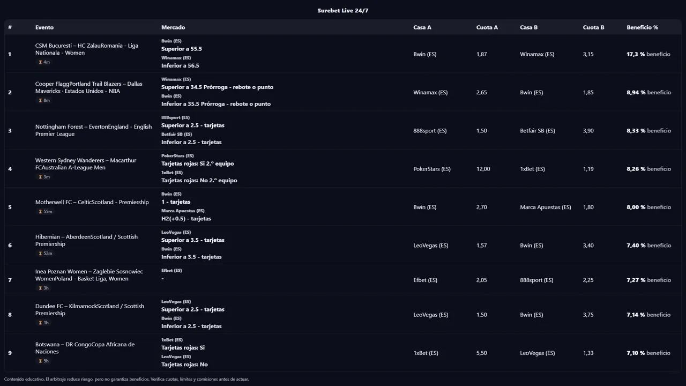The width and height of the screenshot is (686, 386).
Task: Click Marca Apuestas (ES) in the Casa B column
Action: pyautogui.click(x=545, y=207)
